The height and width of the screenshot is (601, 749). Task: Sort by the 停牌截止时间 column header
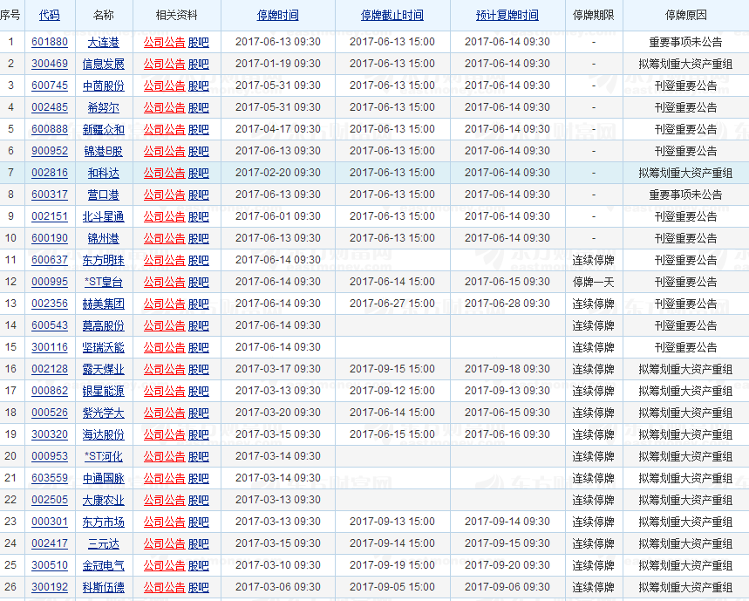tap(392, 16)
